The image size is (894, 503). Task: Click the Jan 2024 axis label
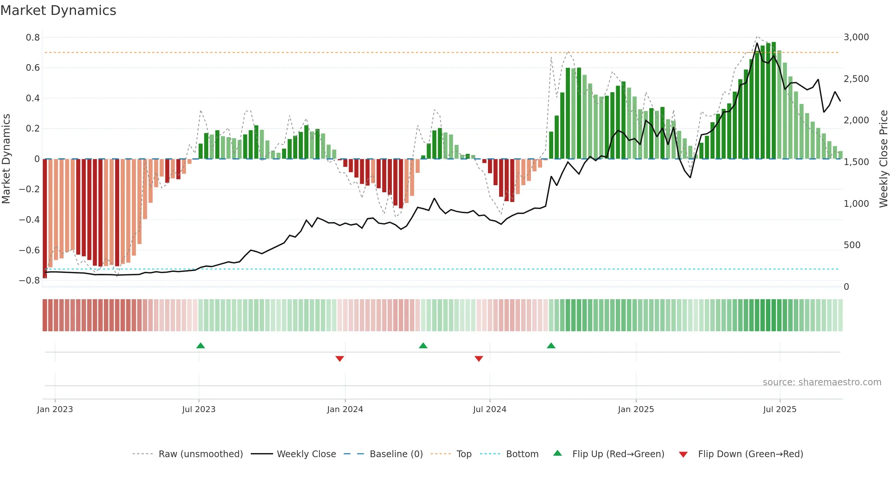coord(345,409)
